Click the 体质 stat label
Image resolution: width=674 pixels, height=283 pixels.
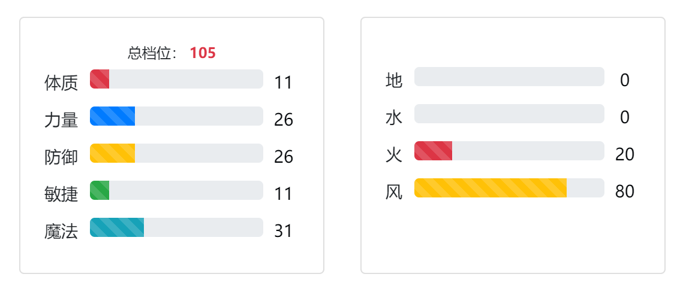[x=61, y=83]
